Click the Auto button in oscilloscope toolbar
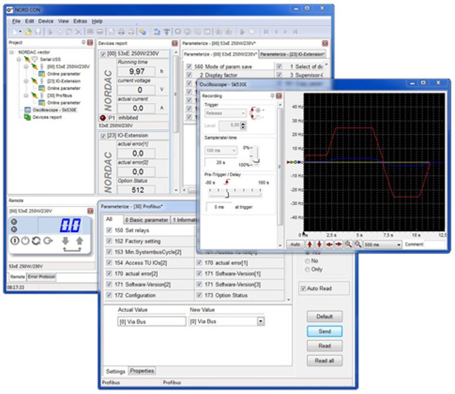The height and width of the screenshot is (394, 455). point(295,245)
